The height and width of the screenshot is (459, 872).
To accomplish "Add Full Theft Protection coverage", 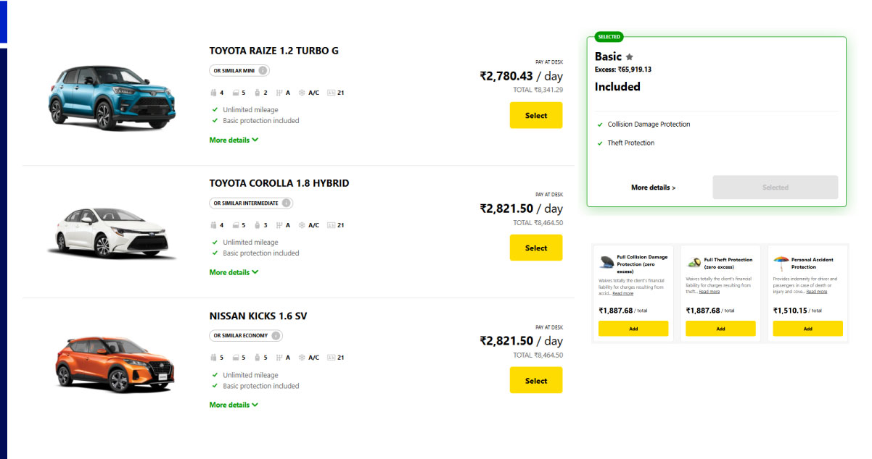I will click(x=720, y=328).
